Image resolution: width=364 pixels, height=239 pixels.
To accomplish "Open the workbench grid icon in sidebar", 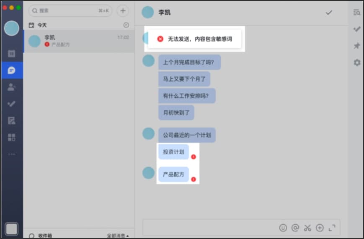I will (x=12, y=137).
